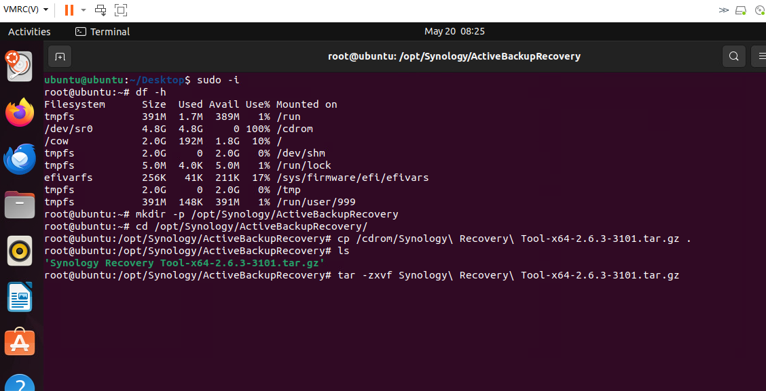Open Help from the dock

(20, 383)
